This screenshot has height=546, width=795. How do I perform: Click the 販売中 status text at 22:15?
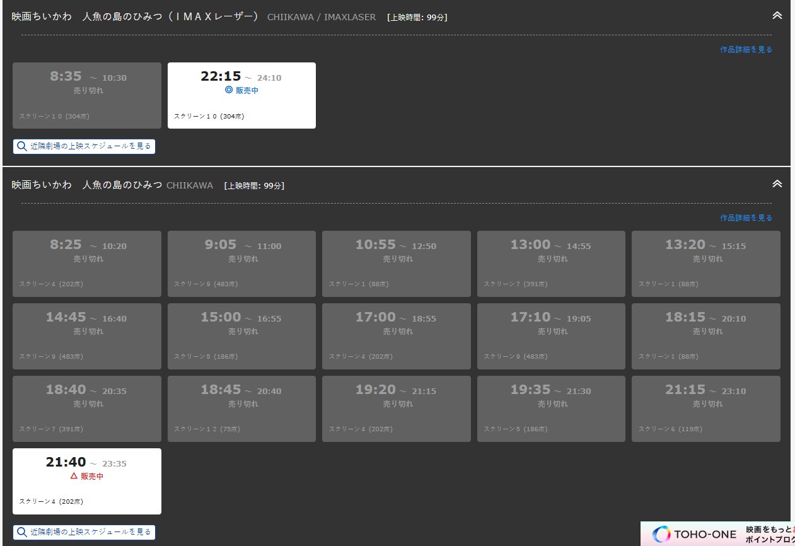[x=247, y=90]
